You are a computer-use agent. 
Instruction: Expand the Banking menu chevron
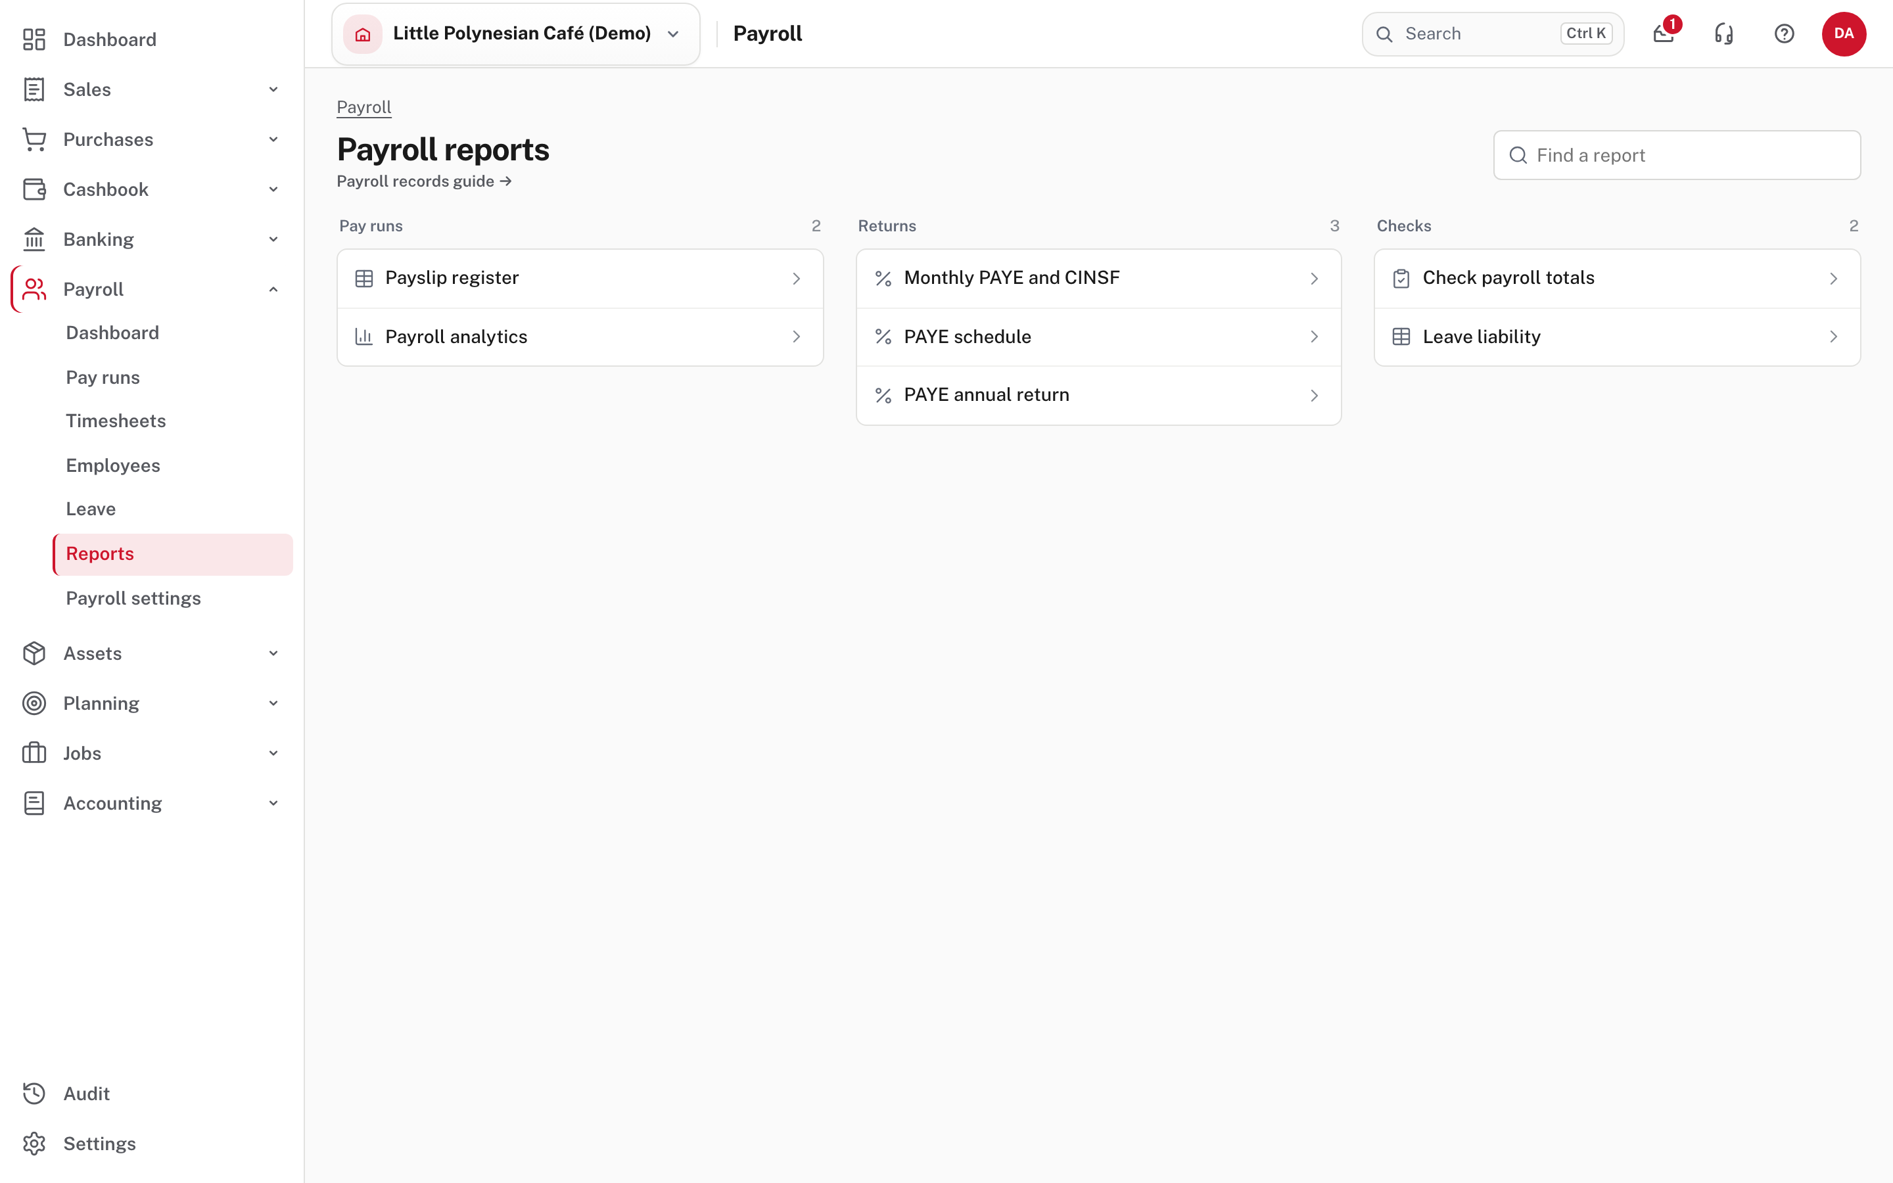[x=273, y=239]
